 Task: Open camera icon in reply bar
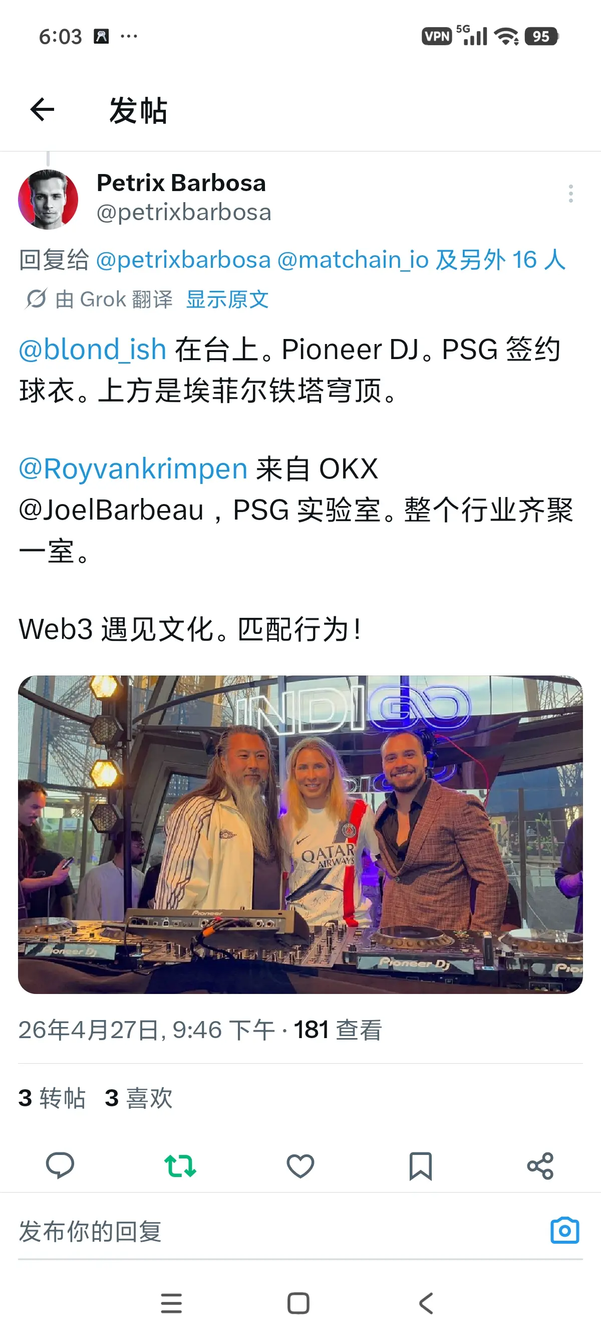pos(564,1230)
